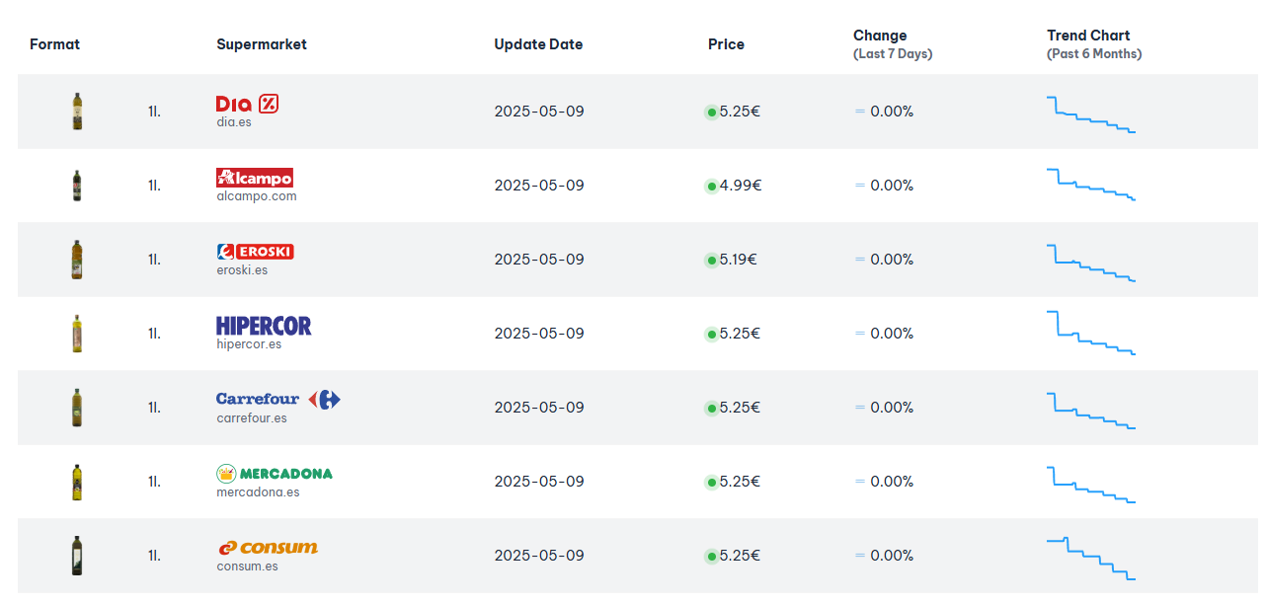This screenshot has width=1265, height=604.
Task: View the trend chart for Carrefour
Action: 1091,411
